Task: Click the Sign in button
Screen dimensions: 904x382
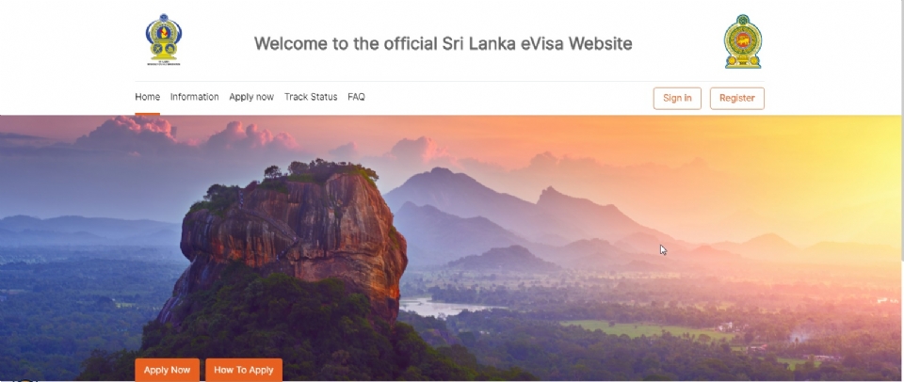Action: (x=677, y=98)
